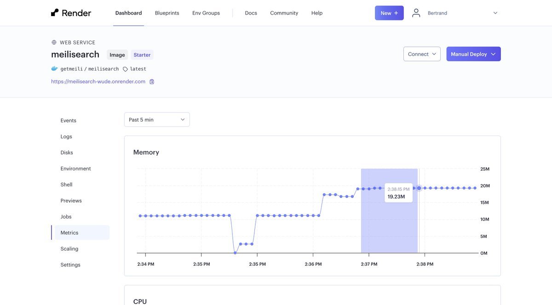552x305 pixels.
Task: Open Env Groups in top navigation
Action: click(x=206, y=13)
